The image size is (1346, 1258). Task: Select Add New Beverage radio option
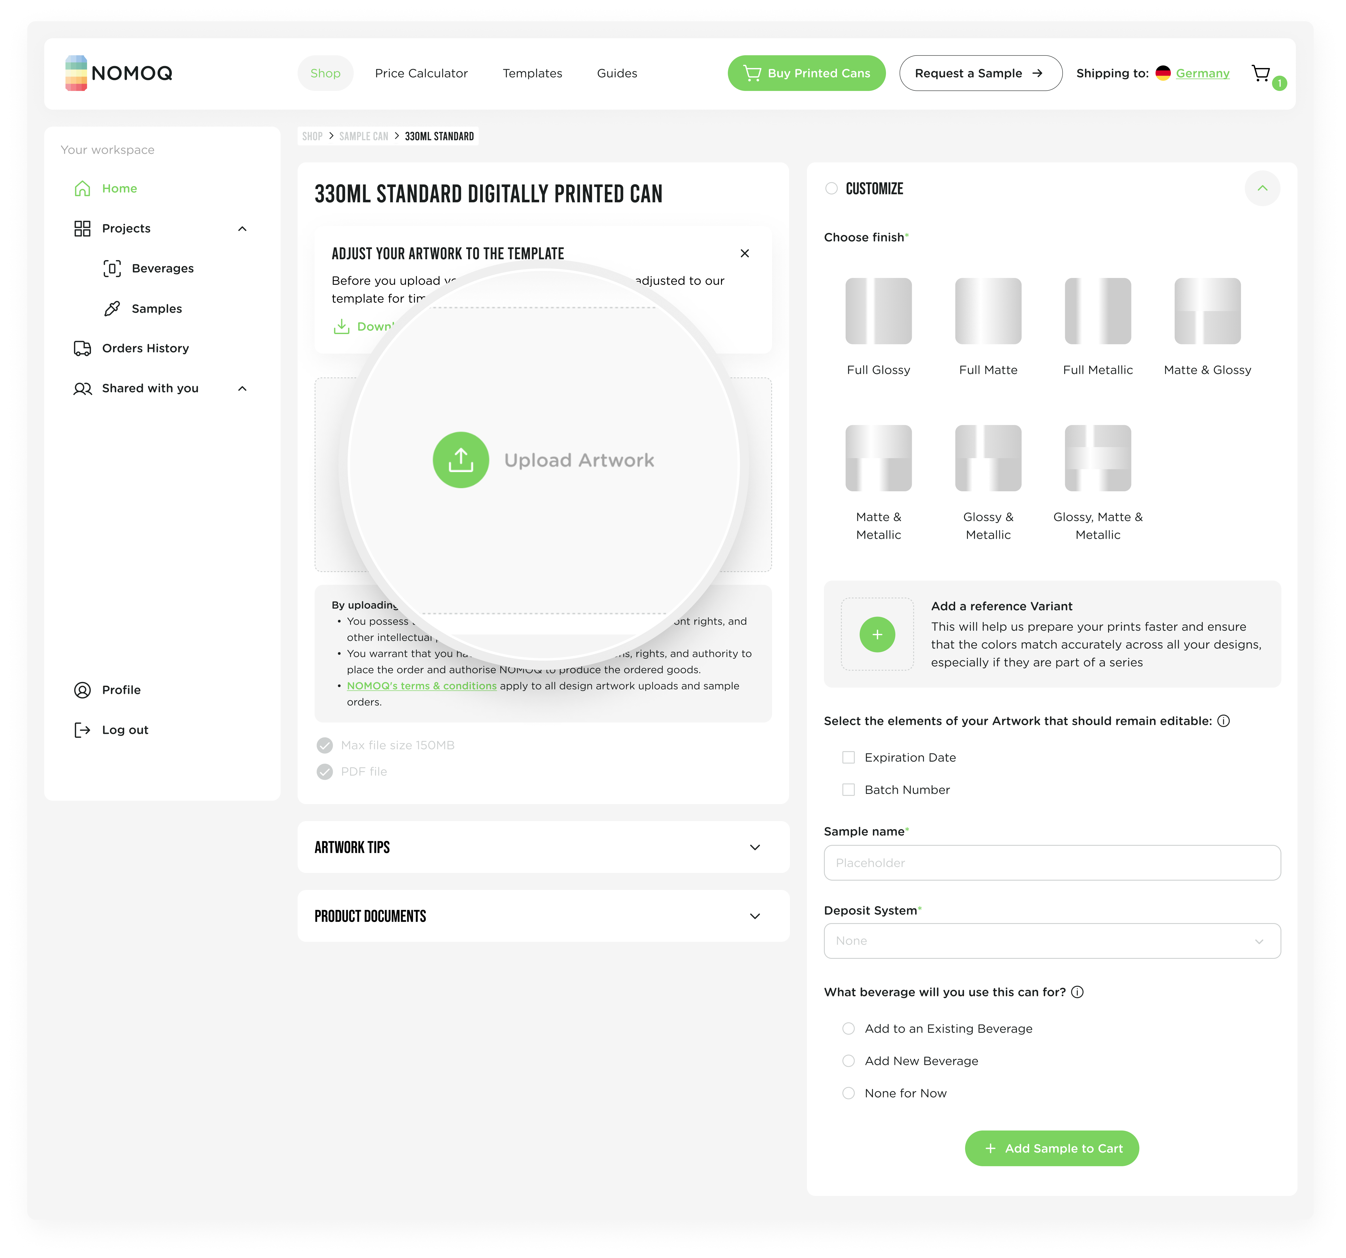[848, 1061]
